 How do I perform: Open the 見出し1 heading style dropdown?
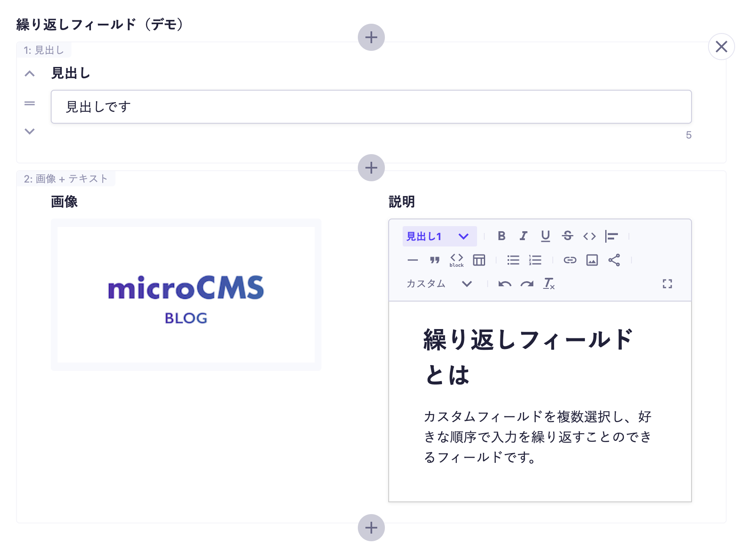point(440,236)
